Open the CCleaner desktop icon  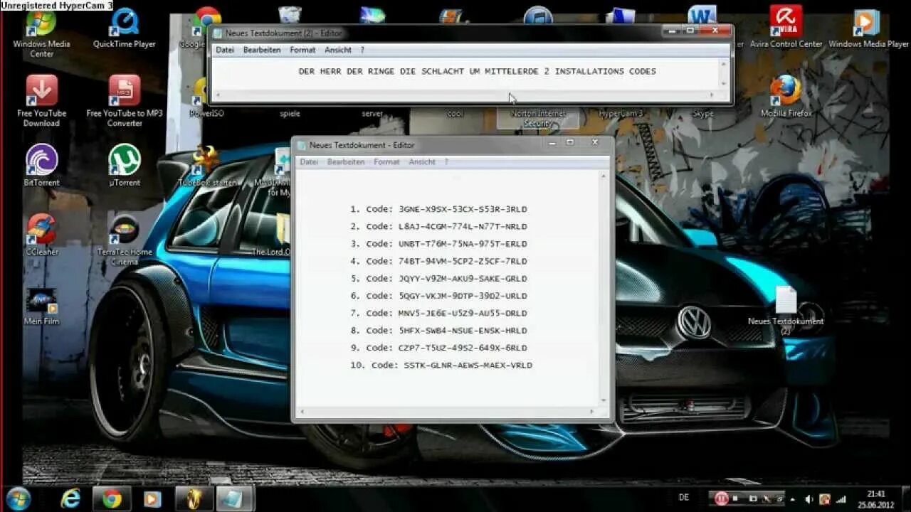pos(41,235)
